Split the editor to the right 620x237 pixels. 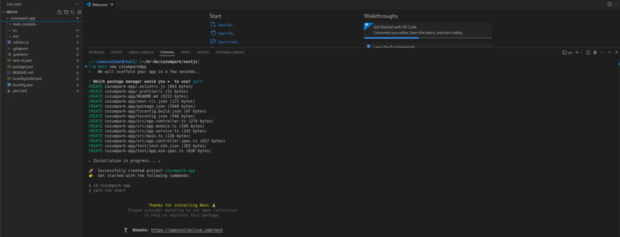coord(609,4)
